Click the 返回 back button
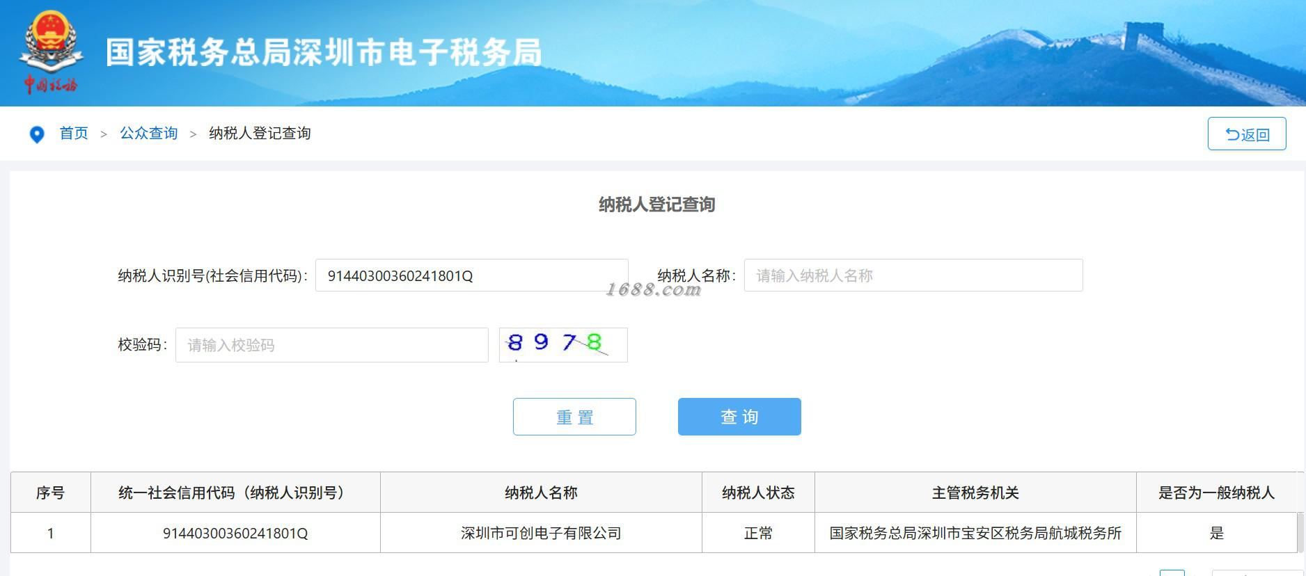This screenshot has height=576, width=1306. 1246,134
